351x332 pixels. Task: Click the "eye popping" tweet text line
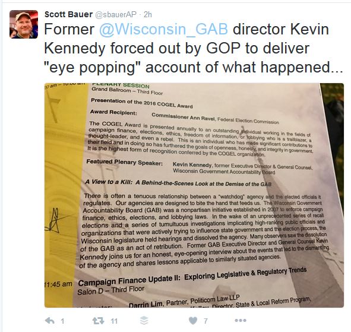194,67
